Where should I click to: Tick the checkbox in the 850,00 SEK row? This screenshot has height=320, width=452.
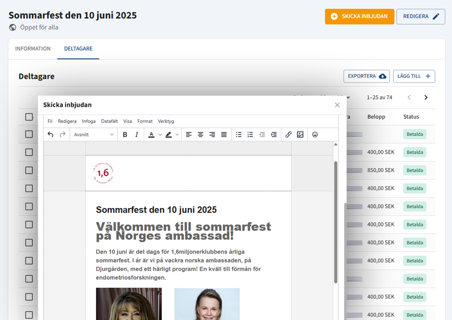(29, 170)
